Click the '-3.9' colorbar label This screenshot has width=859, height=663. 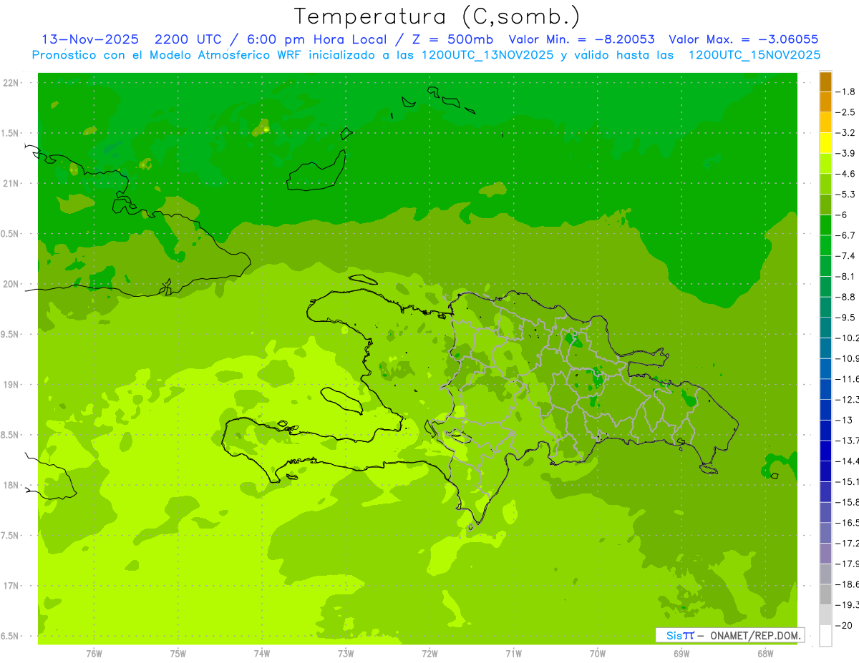coord(845,153)
